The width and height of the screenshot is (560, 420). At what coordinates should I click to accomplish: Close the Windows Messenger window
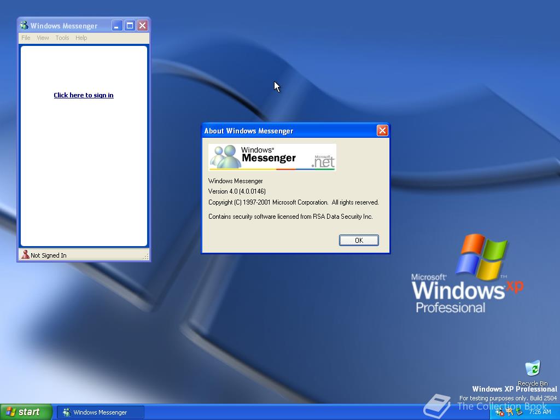pos(143,25)
